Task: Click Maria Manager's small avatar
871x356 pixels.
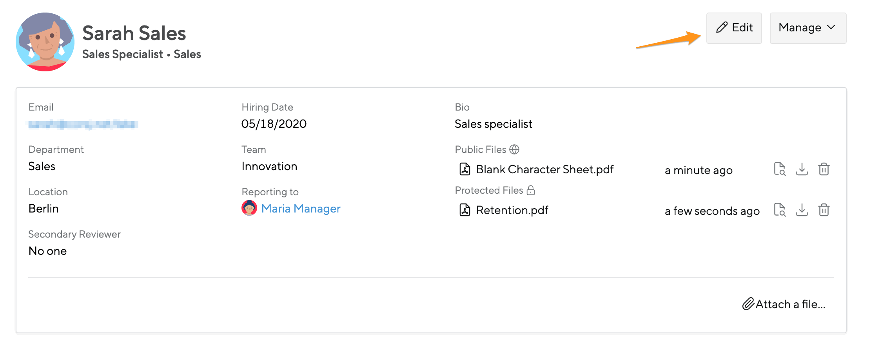Action: [x=249, y=208]
